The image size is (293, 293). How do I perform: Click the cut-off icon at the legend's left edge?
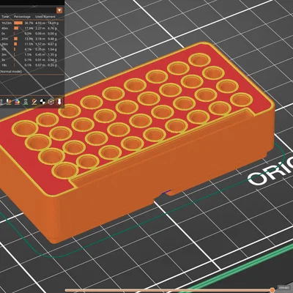[x=1, y=101]
